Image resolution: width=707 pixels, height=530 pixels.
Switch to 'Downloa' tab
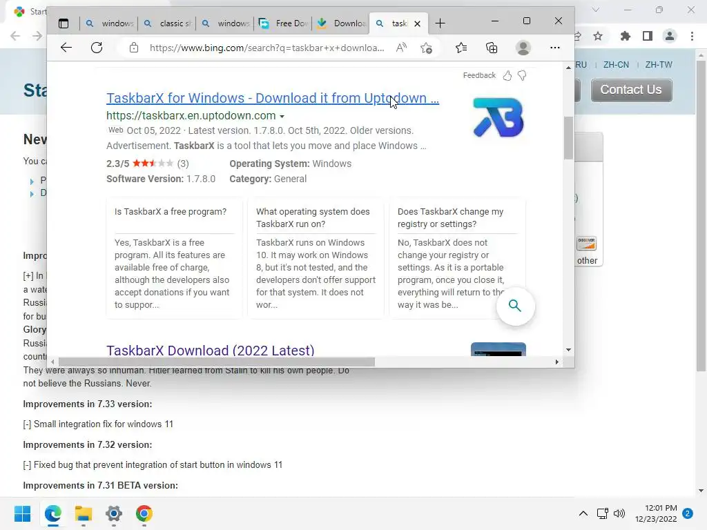coord(341,23)
